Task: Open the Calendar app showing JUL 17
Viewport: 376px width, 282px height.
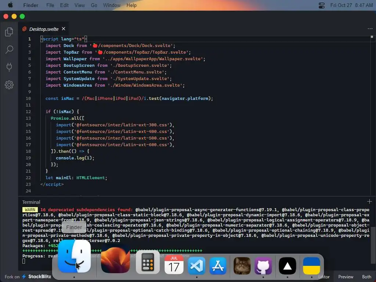Action: click(174, 265)
